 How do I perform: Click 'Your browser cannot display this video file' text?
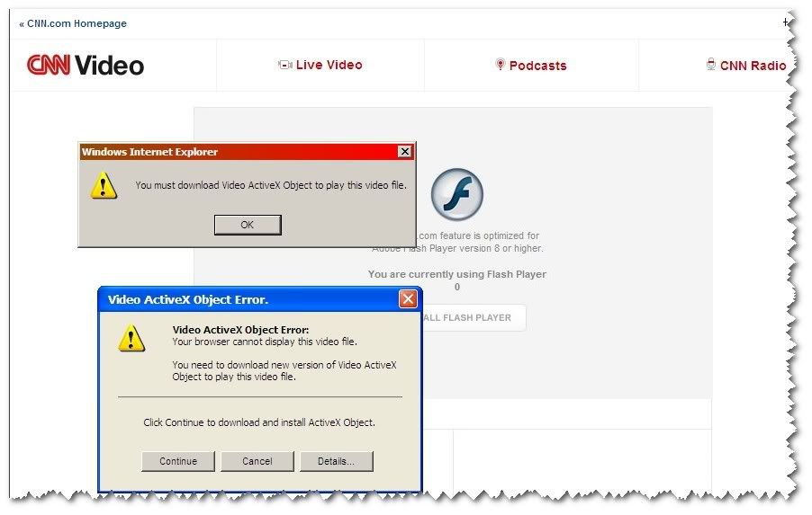(265, 342)
